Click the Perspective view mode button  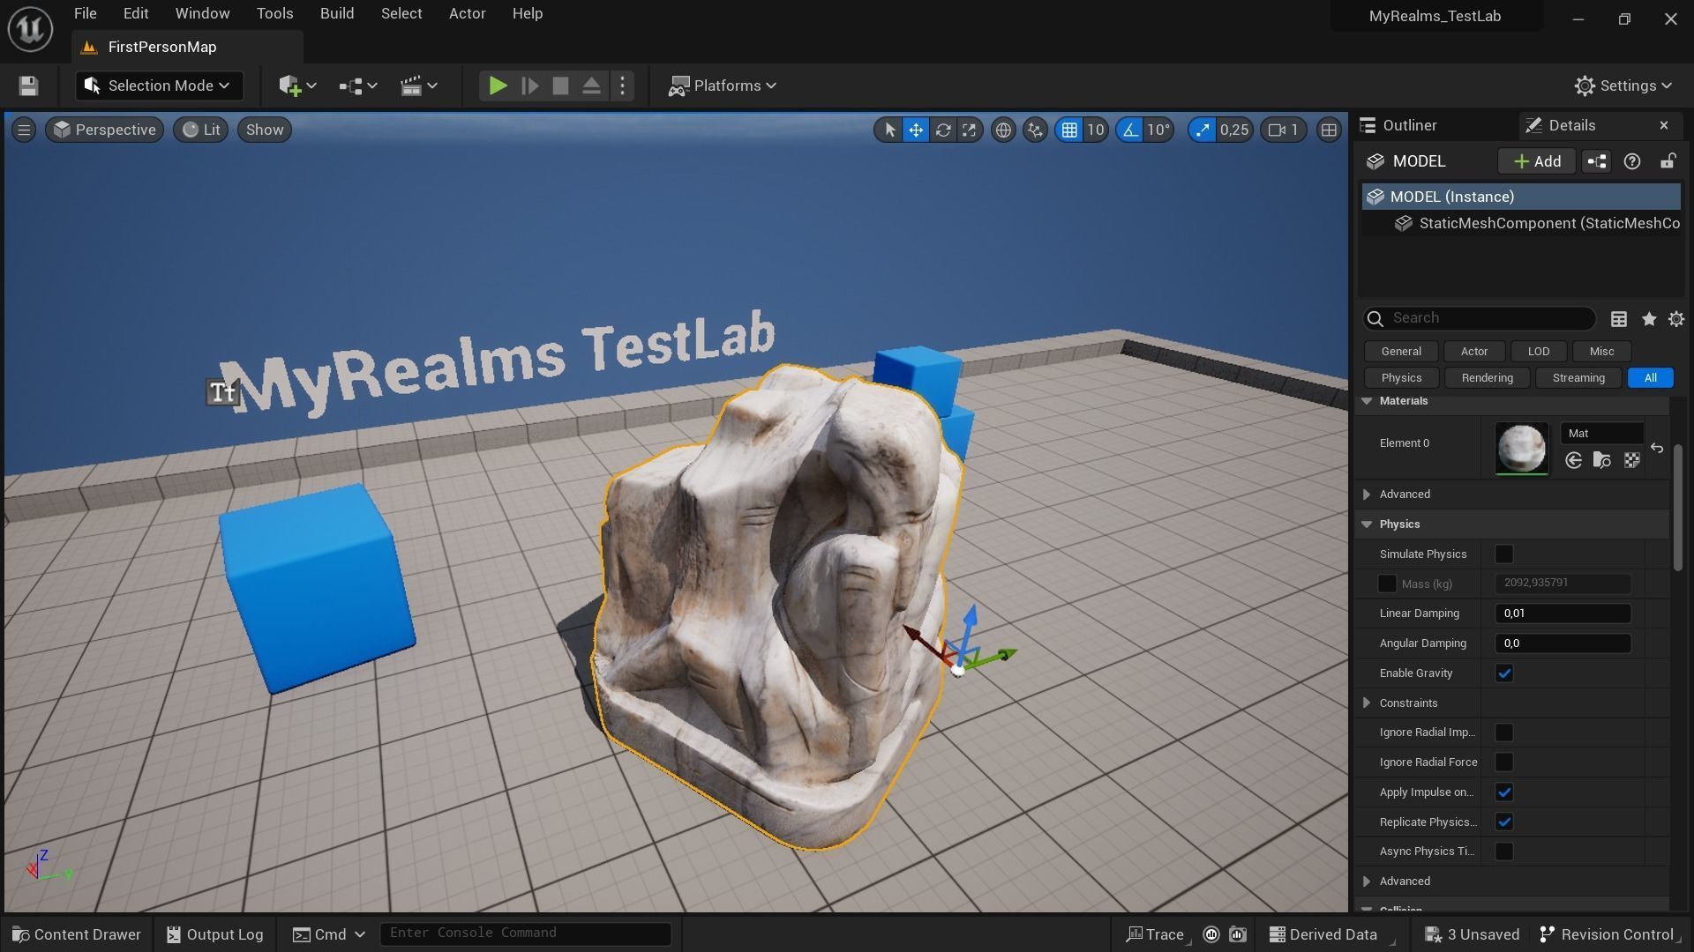pyautogui.click(x=105, y=130)
